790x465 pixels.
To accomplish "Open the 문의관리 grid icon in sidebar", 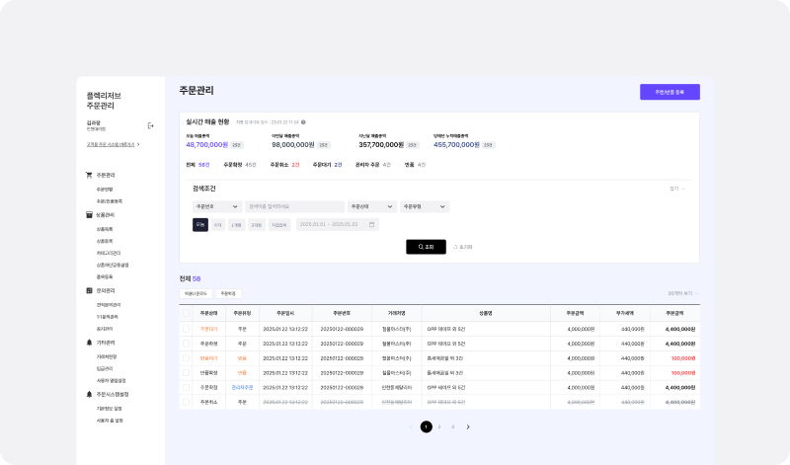I will pos(89,290).
